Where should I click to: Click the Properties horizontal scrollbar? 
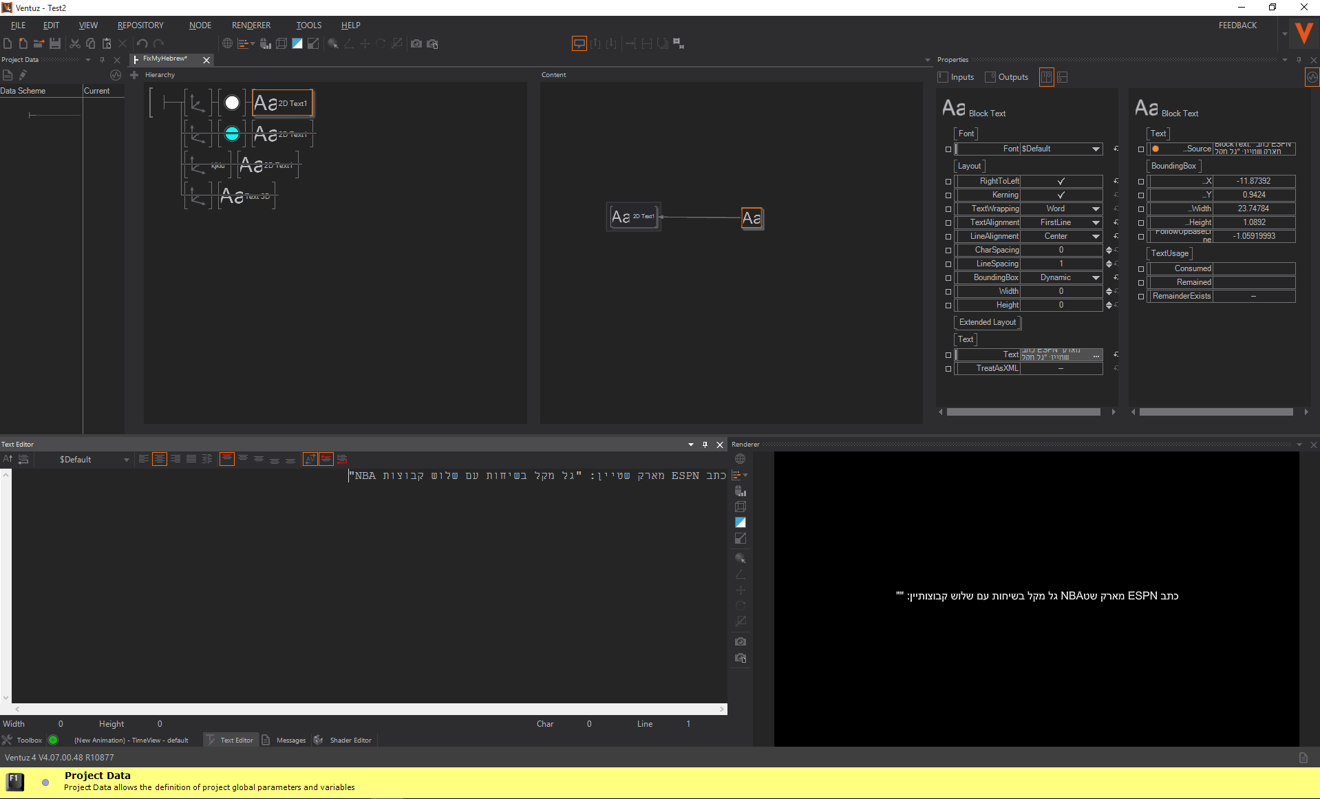point(1023,412)
